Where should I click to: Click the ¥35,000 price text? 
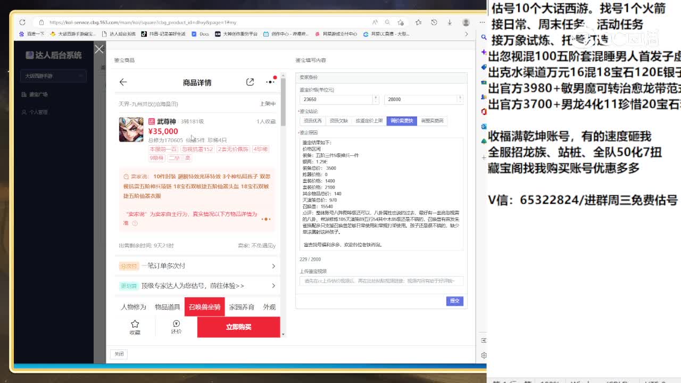click(163, 131)
